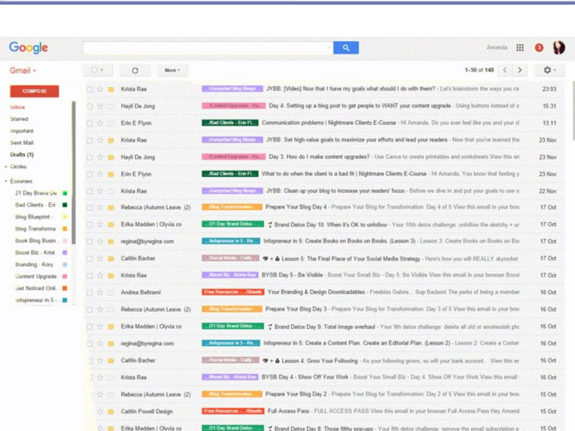This screenshot has height=431, width=575.
Task: Star the Infopreneur Lesson 2 email
Action: (x=99, y=344)
